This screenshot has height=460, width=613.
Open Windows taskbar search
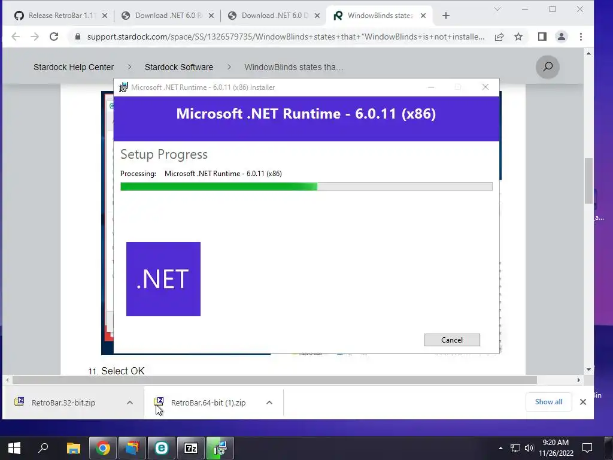[43, 448]
